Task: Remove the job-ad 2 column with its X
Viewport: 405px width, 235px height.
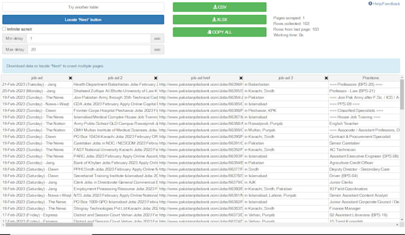Action: pos(155,78)
